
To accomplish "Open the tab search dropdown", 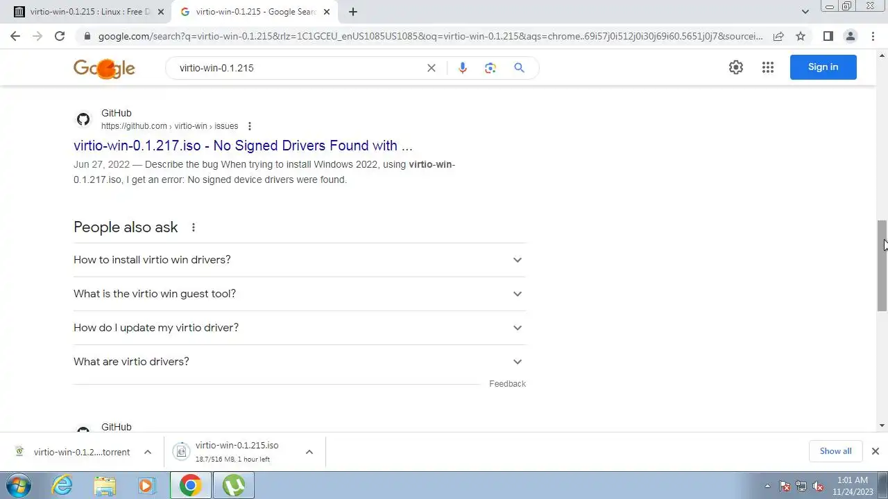I will pos(805,12).
